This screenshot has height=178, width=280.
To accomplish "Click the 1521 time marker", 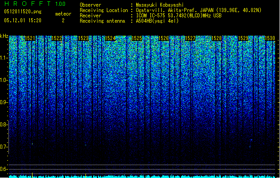I will click(x=30, y=38).
